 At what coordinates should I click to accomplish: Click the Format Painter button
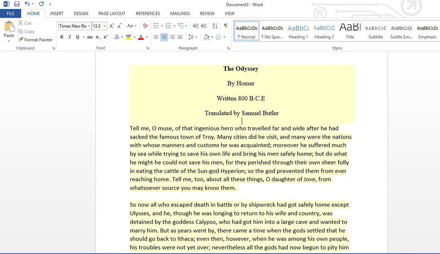(35, 40)
